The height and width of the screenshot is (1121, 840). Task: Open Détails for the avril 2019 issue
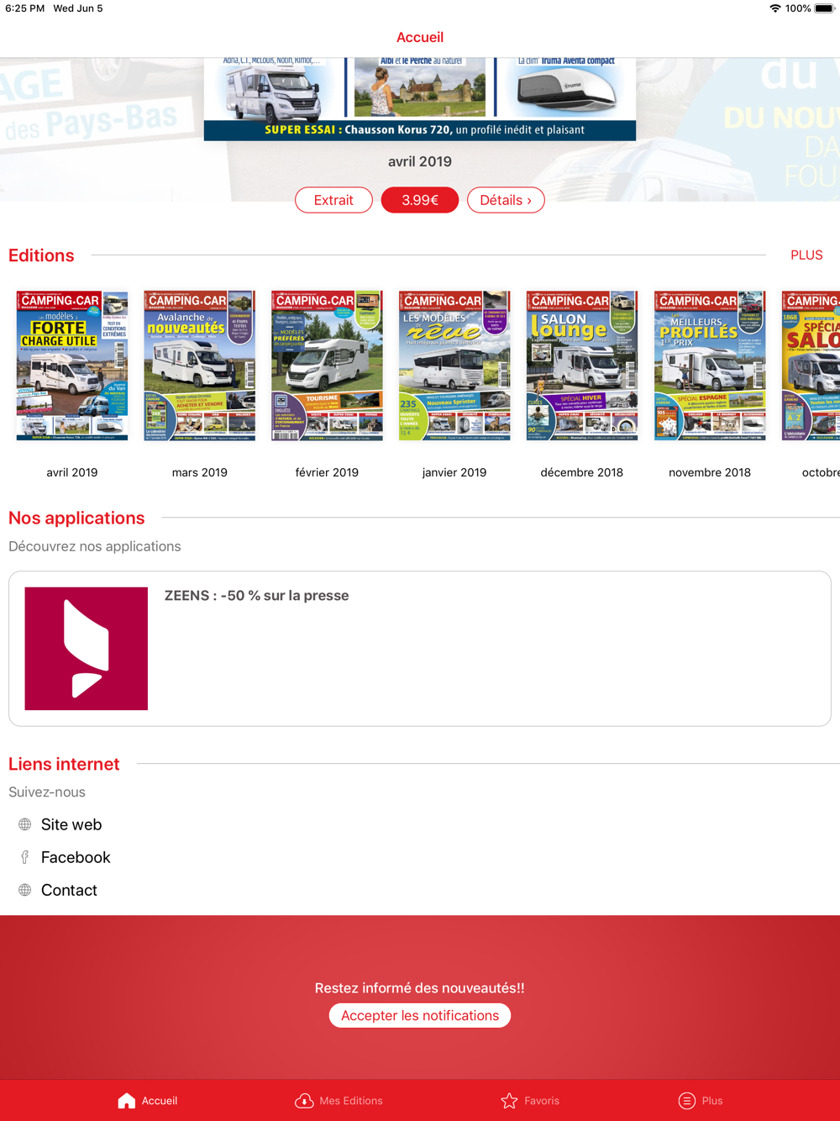[x=506, y=200]
